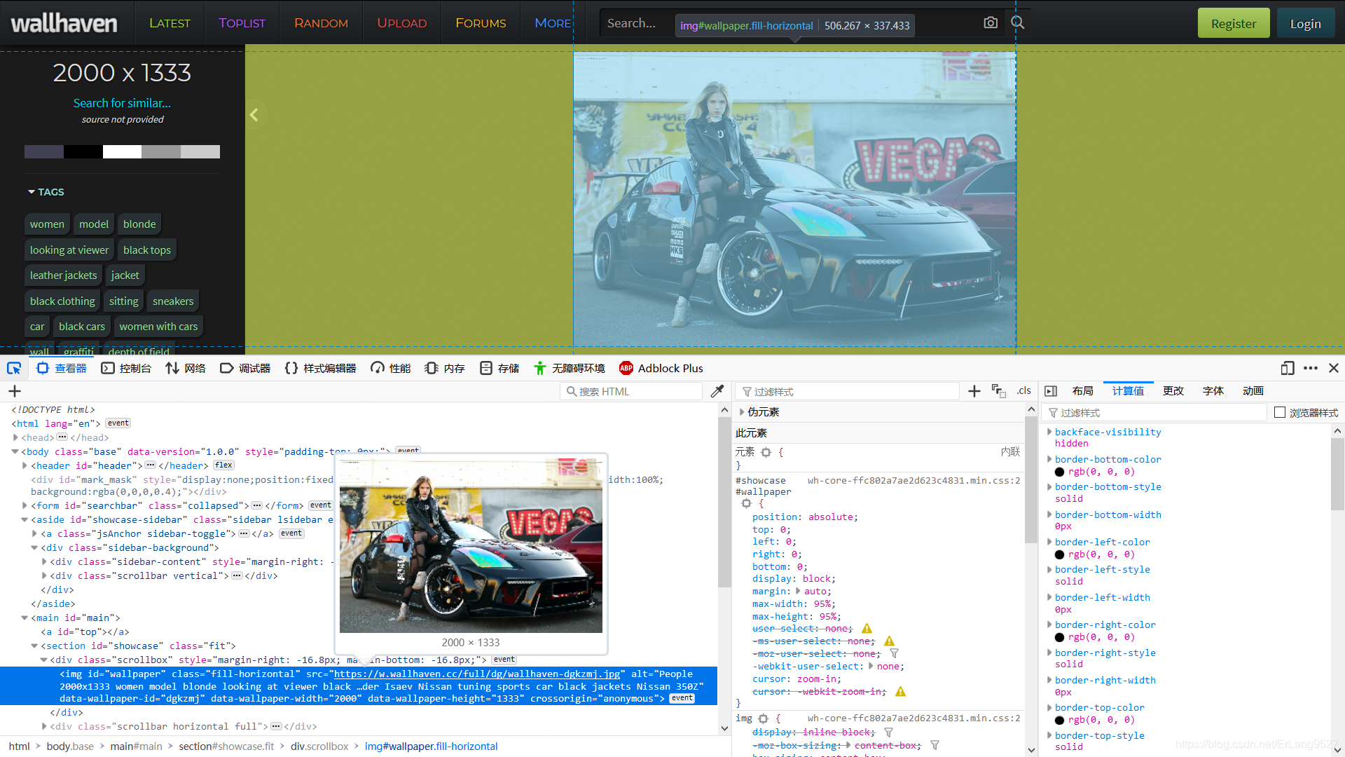Toggle the sidebar pane collapse icon

[1051, 391]
